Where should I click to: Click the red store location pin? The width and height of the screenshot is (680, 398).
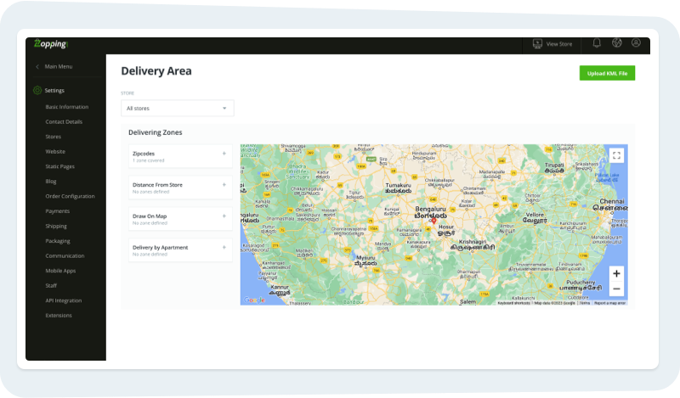tap(433, 221)
